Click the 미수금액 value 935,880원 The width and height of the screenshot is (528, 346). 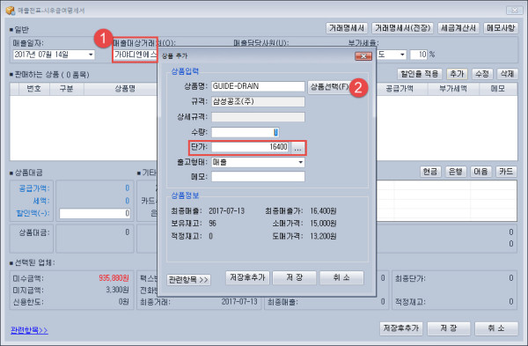pyautogui.click(x=114, y=278)
